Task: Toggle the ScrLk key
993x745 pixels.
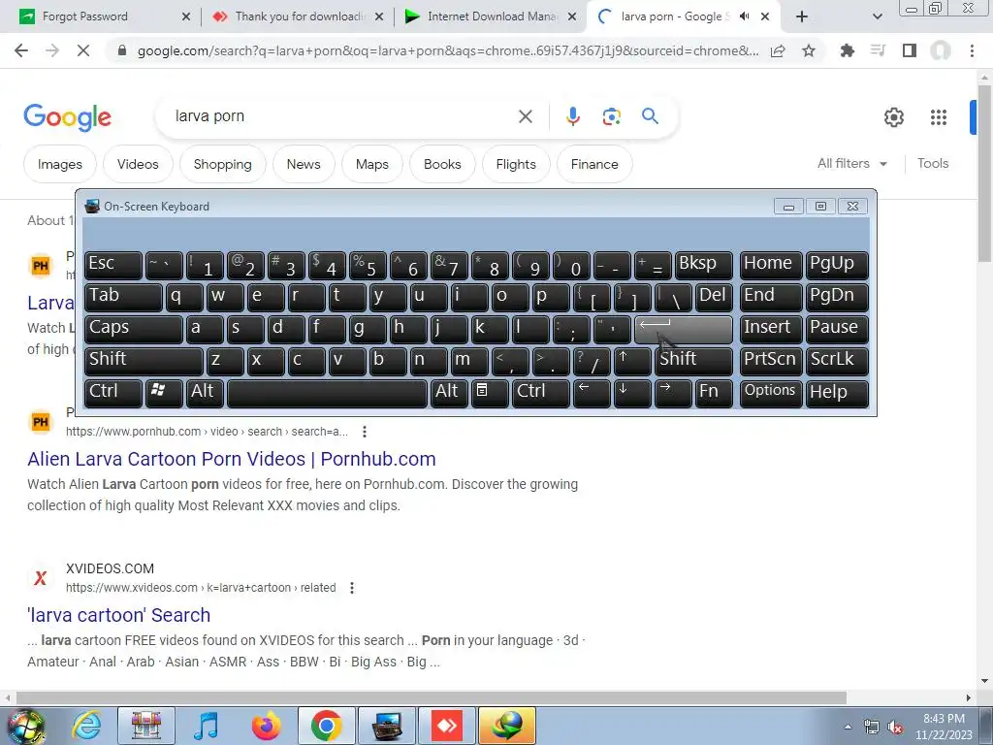Action: 837,361
